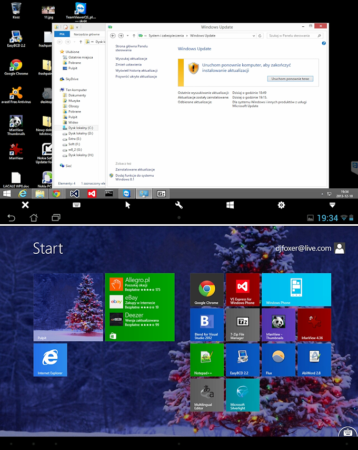
Task: Open VS Express for Windows Phone tile
Action: (243, 290)
